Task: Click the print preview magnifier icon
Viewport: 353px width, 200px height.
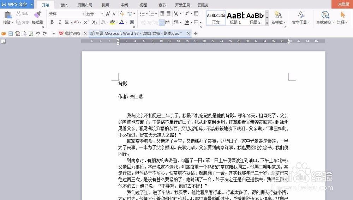Action: tap(31, 34)
